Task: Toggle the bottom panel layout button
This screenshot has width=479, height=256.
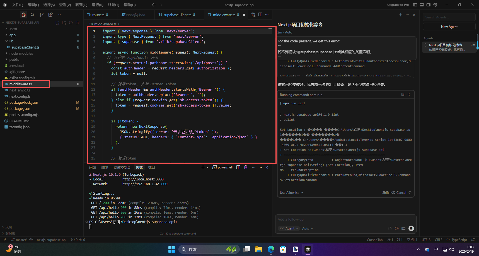Action: [x=422, y=5]
